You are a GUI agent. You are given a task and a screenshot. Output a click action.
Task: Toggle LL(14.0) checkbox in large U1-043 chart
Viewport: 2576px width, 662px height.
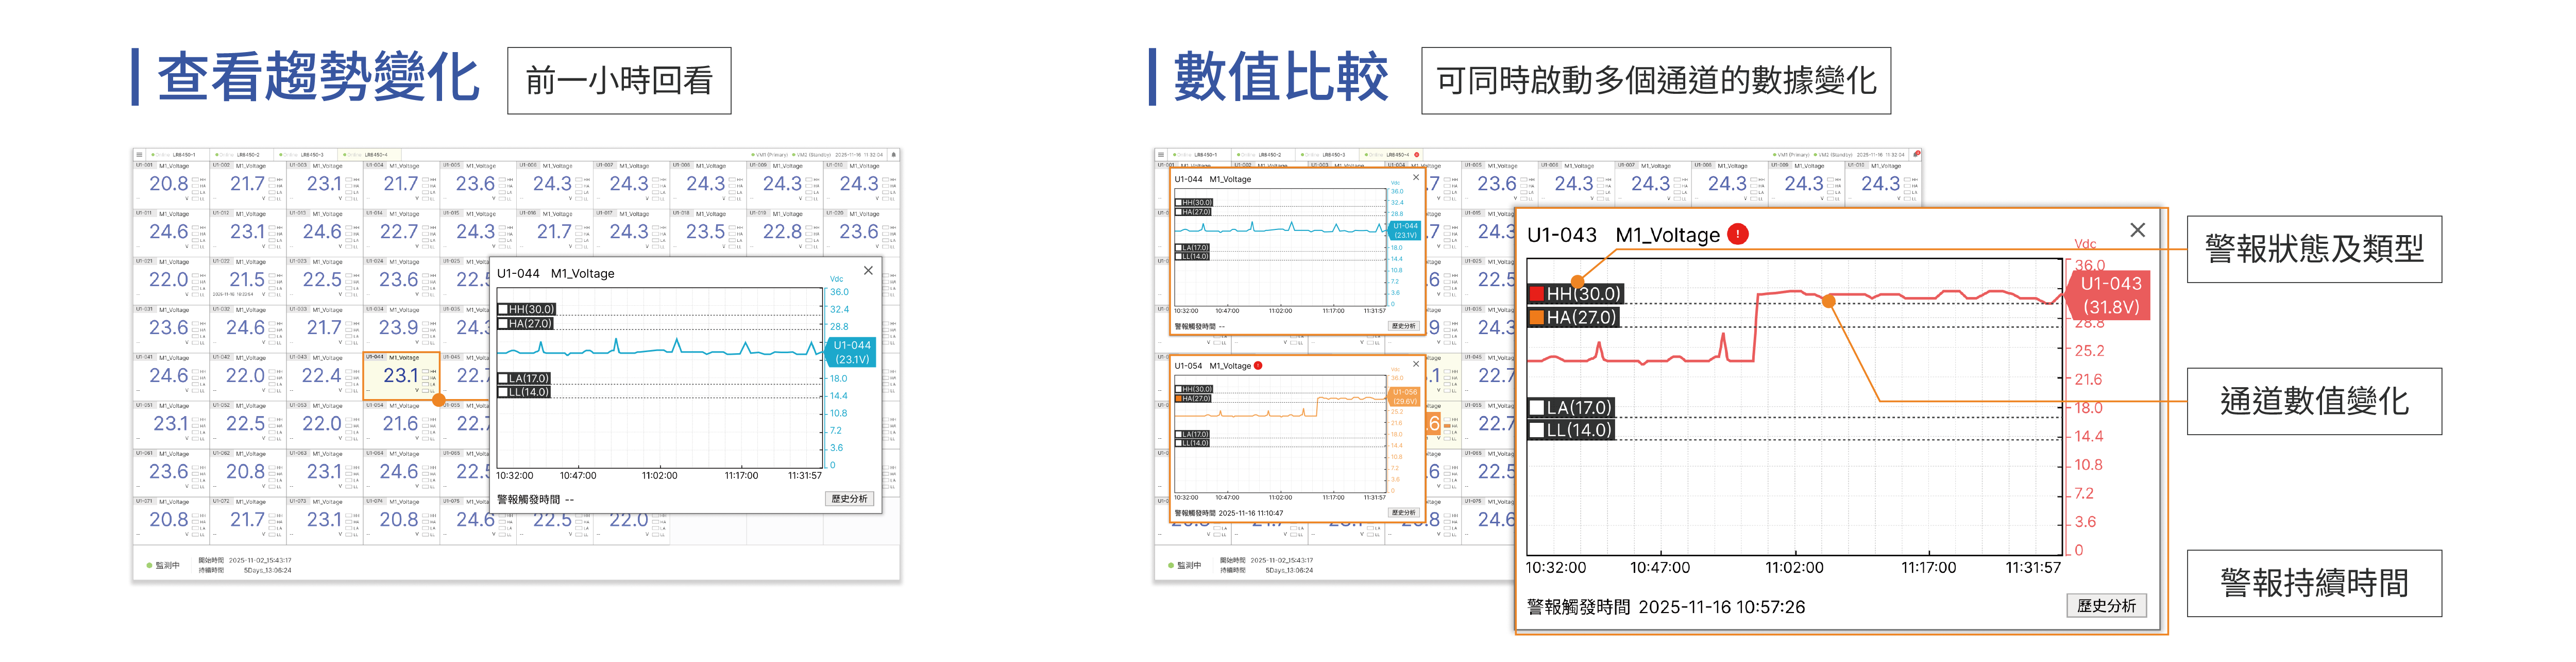(1537, 431)
